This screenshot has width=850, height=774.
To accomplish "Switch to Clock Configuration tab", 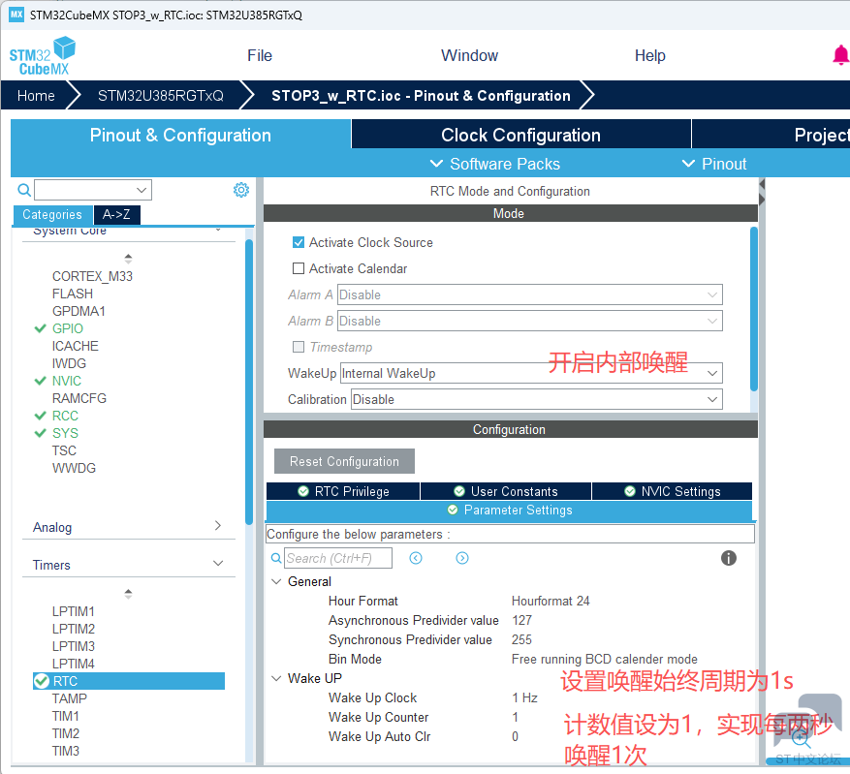I will tap(520, 135).
